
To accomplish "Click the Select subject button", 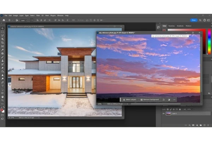I will pos(129,100).
